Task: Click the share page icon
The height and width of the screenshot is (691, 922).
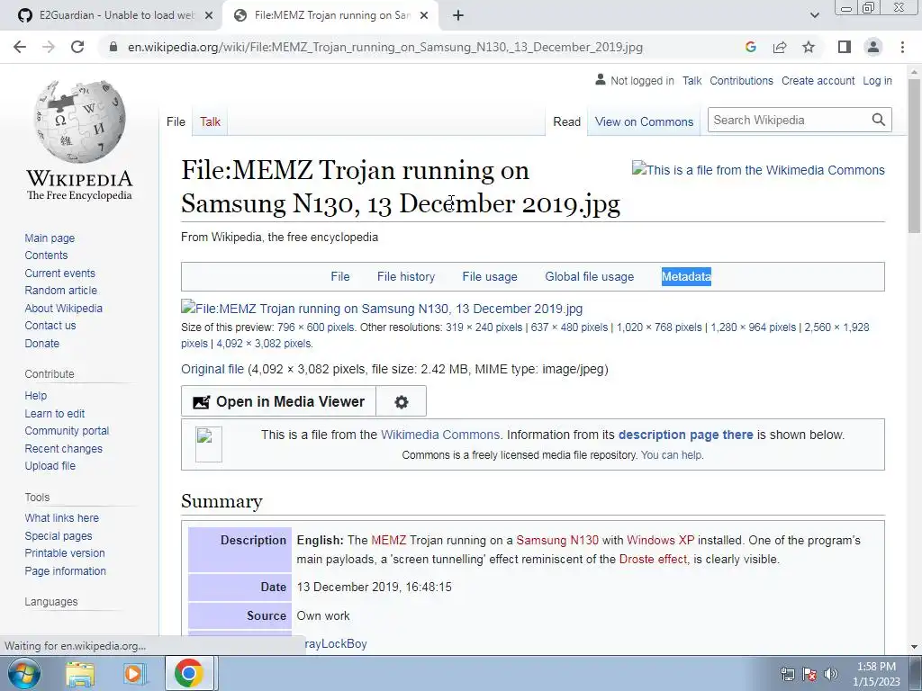Action: coord(780,47)
